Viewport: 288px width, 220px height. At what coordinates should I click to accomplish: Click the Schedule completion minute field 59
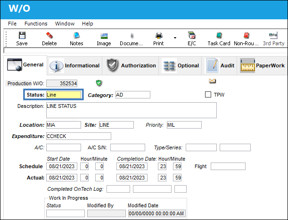[x=177, y=166]
